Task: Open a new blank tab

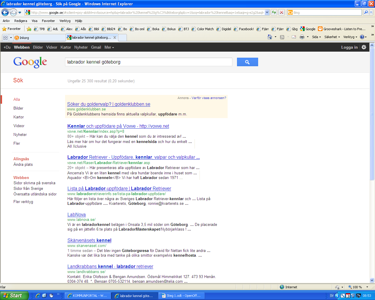Action: tap(122, 37)
